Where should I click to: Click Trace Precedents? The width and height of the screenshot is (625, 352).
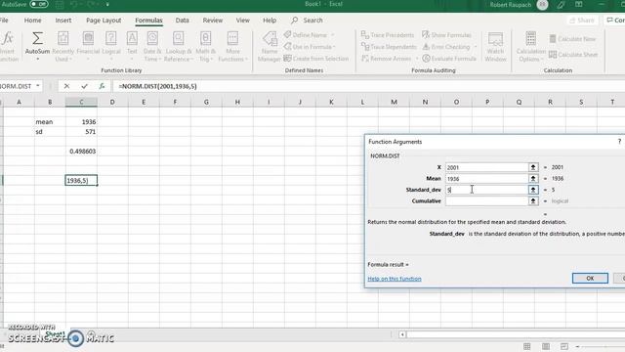click(388, 35)
